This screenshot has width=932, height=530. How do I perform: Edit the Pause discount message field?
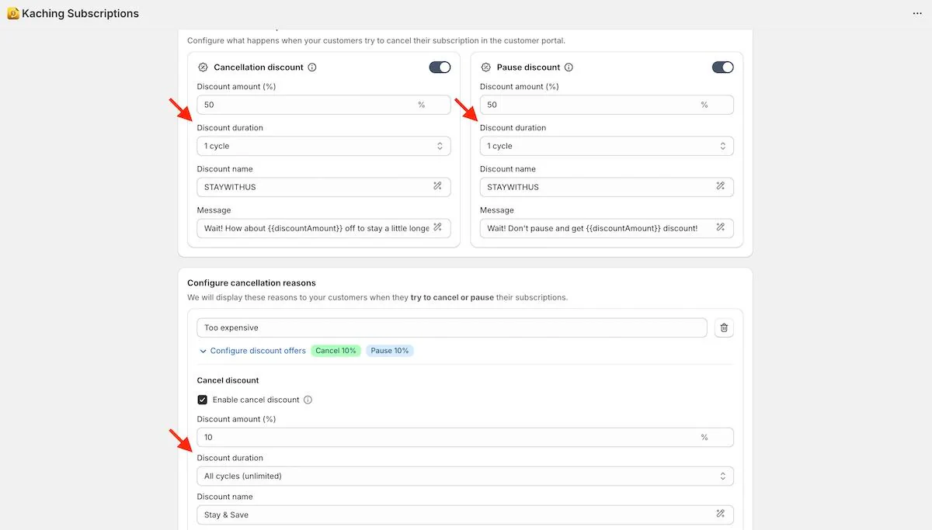[607, 228]
